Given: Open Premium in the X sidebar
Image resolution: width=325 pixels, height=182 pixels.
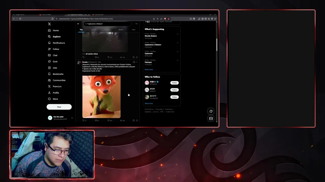Looking at the screenshot, I should click(55, 86).
